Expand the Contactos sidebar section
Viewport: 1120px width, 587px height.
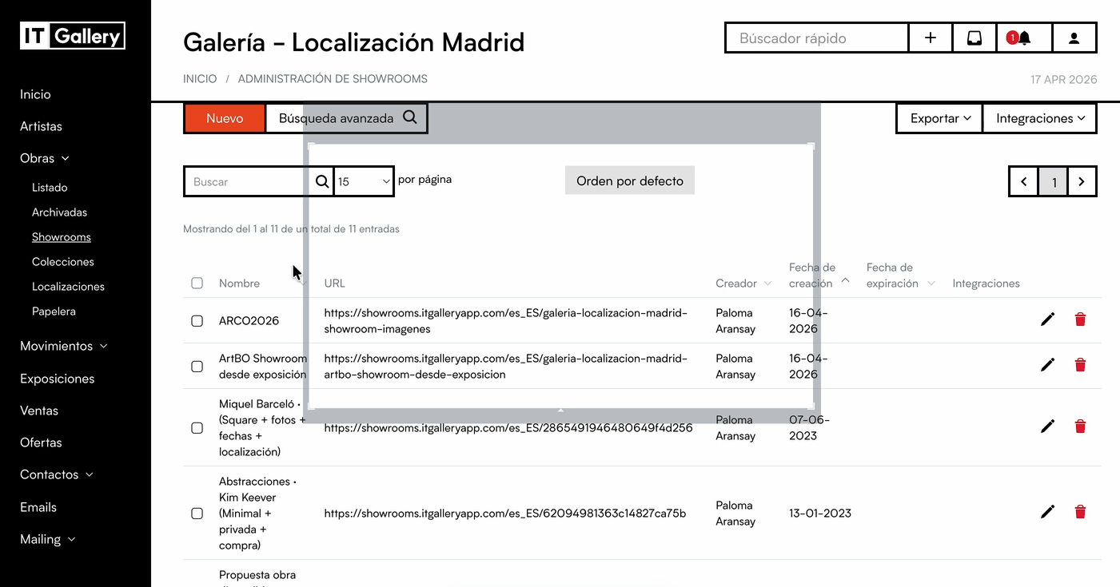click(x=57, y=474)
